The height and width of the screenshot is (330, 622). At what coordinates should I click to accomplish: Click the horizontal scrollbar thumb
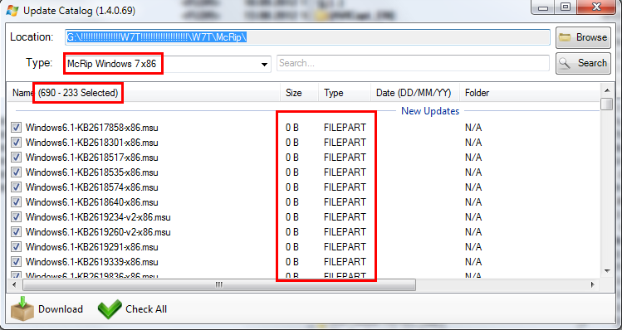click(219, 284)
